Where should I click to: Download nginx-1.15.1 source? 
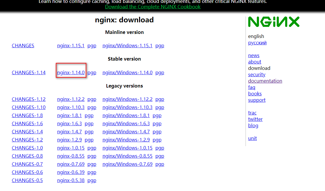tap(71, 46)
